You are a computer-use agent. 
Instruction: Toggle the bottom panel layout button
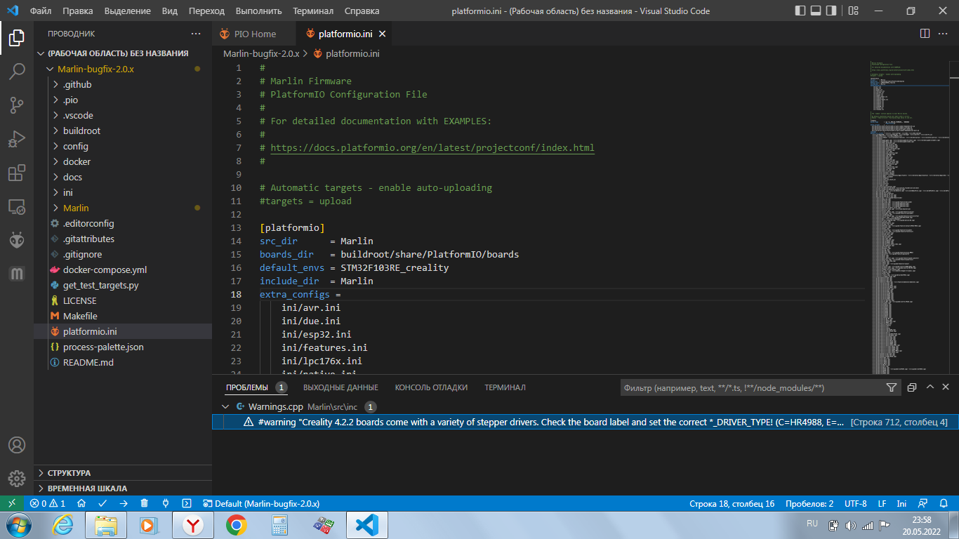(x=816, y=11)
